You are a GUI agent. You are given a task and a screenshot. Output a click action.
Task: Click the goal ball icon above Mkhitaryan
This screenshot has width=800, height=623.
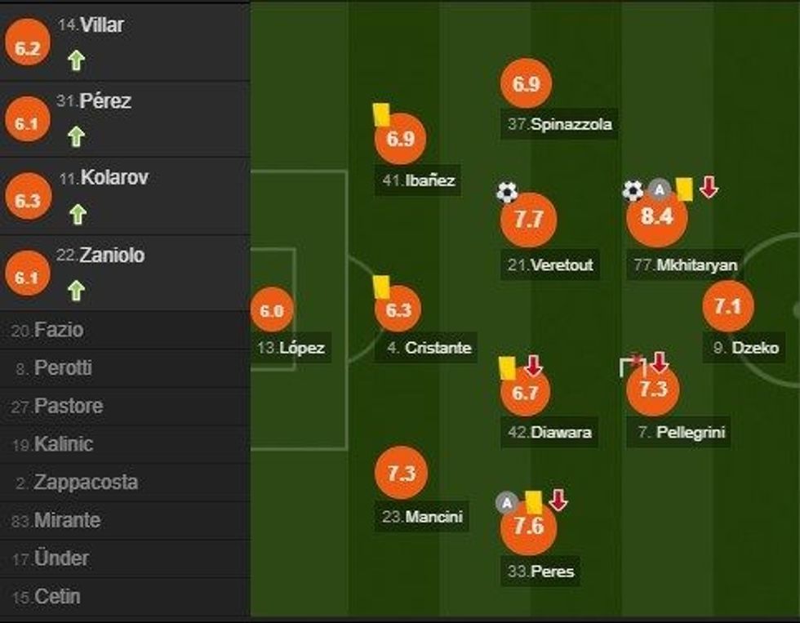pos(633,190)
